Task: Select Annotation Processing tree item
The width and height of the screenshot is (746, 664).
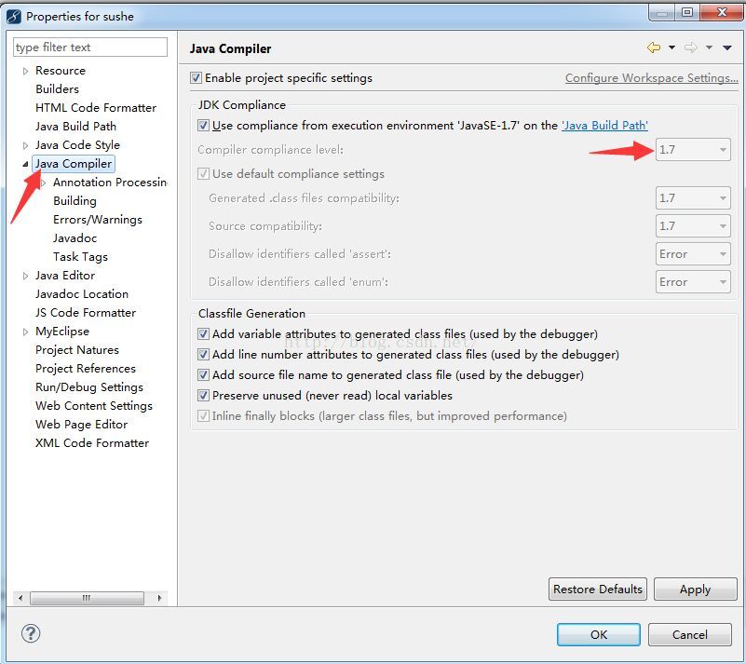Action: [110, 183]
